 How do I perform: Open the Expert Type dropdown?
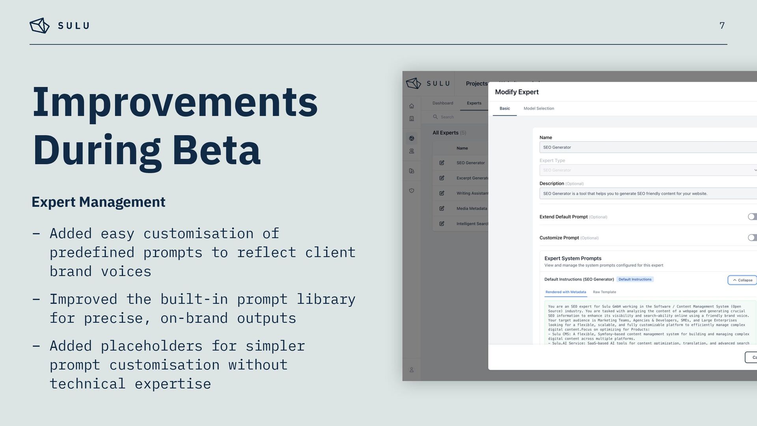point(647,170)
